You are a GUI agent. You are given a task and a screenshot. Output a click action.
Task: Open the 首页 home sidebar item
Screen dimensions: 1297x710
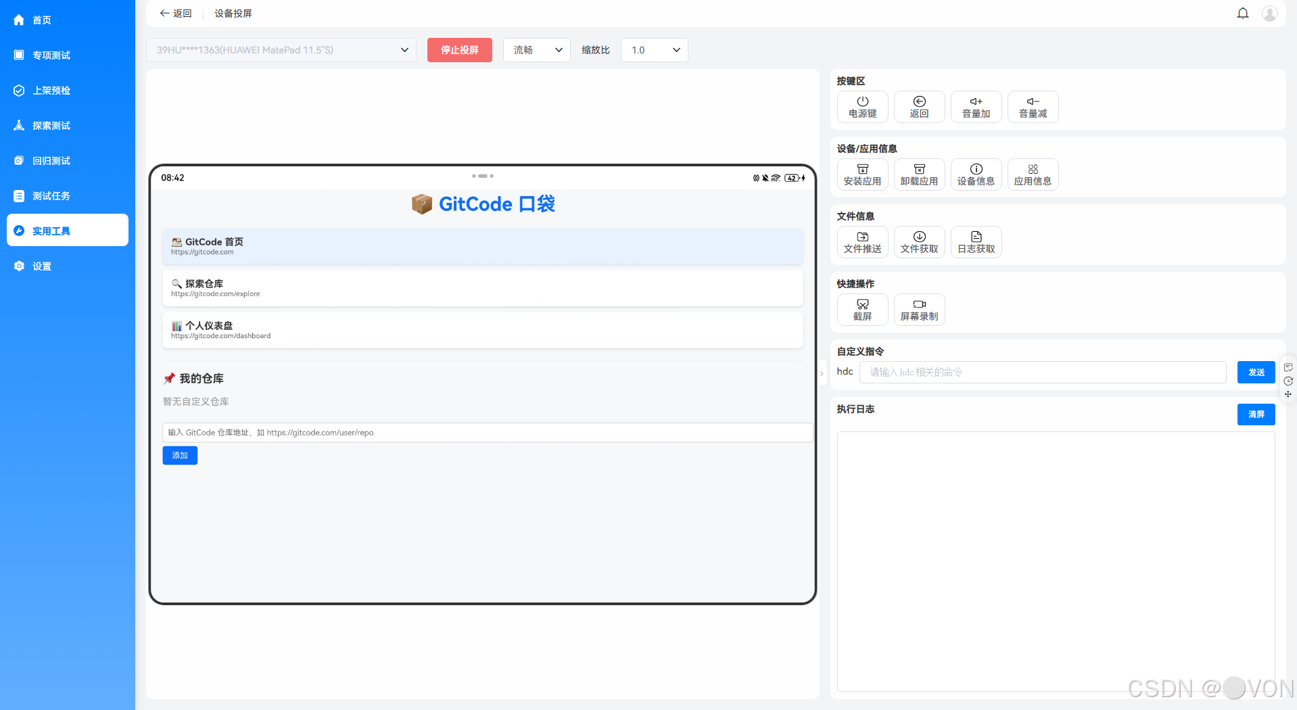tap(68, 20)
